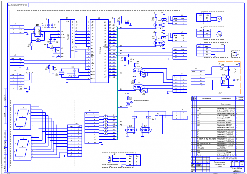Click the VD1 diode above the transistor
The width and height of the screenshot is (247, 174).
click(x=229, y=70)
